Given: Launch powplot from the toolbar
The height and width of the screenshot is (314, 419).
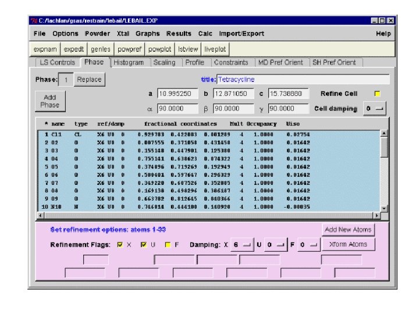Looking at the screenshot, I should [159, 49].
